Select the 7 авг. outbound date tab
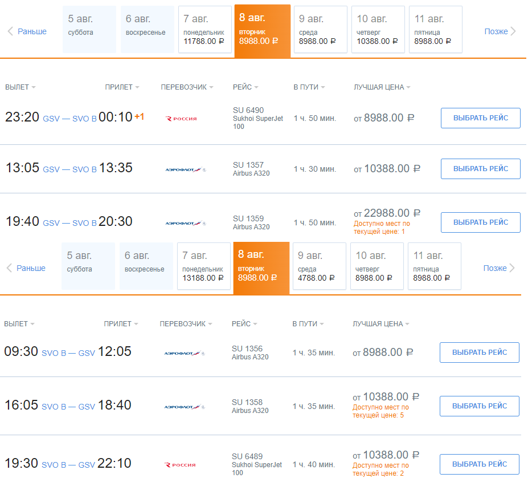This screenshot has width=528, height=482. tap(205, 29)
